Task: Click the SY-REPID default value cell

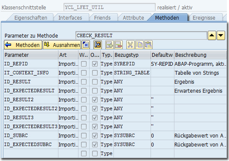Action: [x=162, y=64]
